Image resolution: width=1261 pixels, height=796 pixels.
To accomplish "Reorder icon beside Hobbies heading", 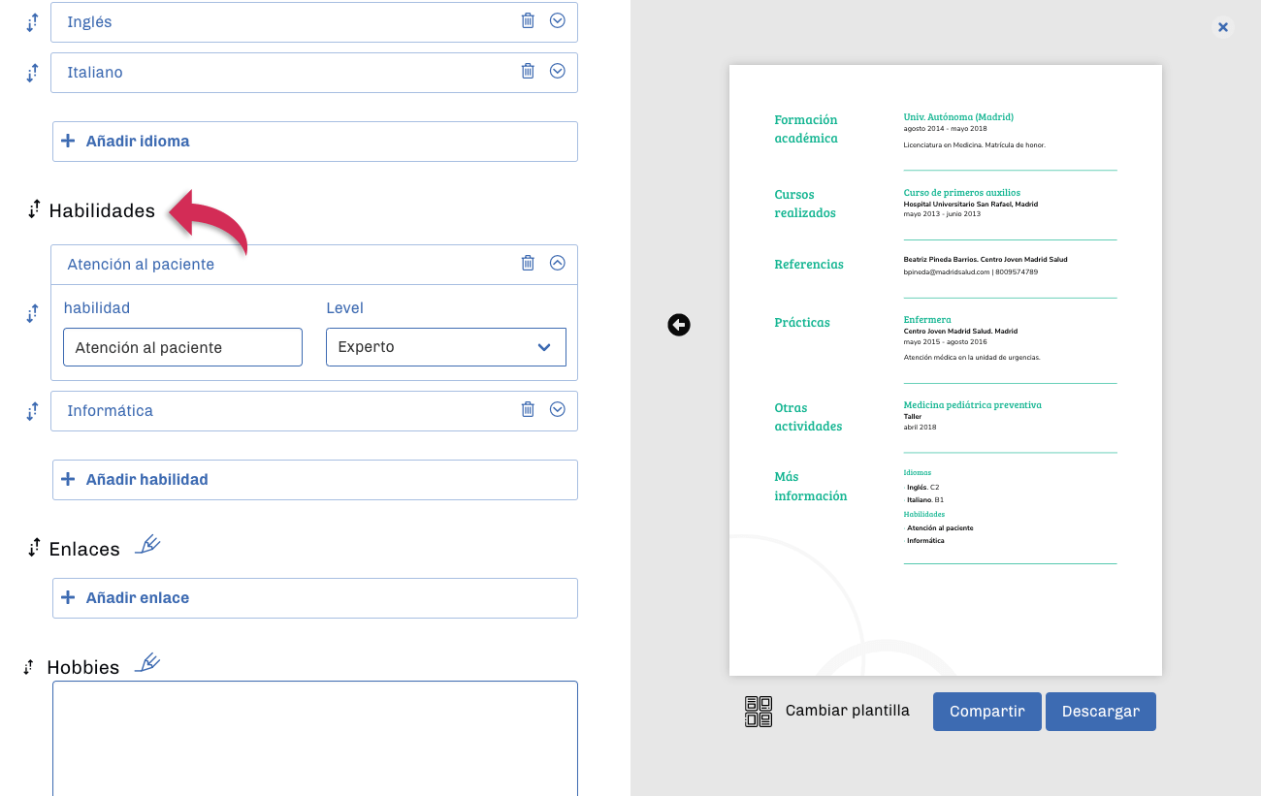I will 29,667.
